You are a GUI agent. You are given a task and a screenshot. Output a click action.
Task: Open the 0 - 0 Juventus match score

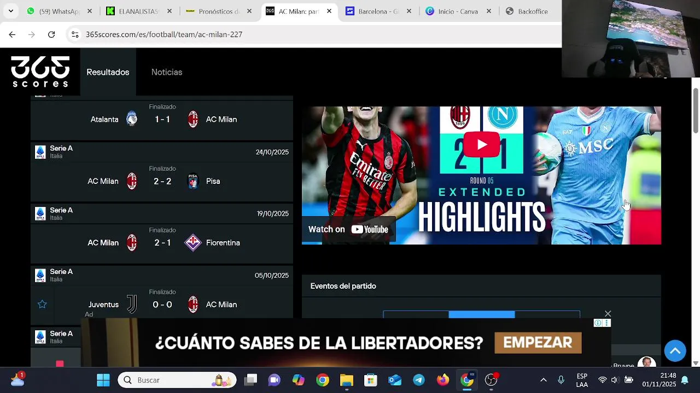coord(162,305)
